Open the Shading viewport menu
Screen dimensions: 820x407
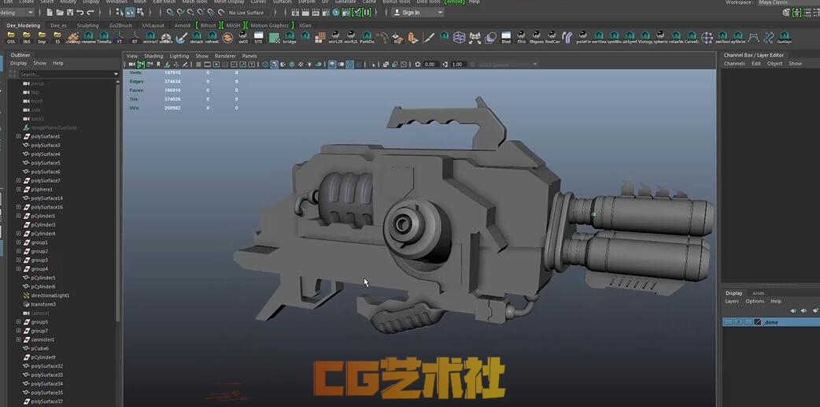[153, 55]
